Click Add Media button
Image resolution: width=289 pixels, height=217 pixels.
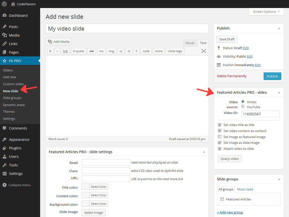coord(59,42)
